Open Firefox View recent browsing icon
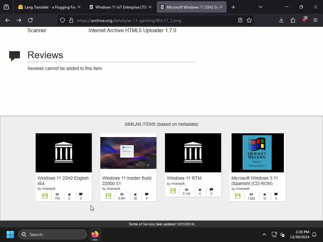 coord(6,7)
